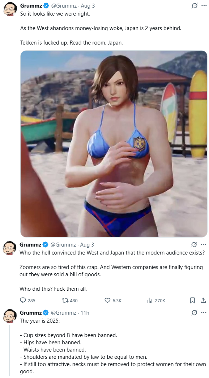
Task: Open three-dot menu on second tweet
Action: coord(204,245)
